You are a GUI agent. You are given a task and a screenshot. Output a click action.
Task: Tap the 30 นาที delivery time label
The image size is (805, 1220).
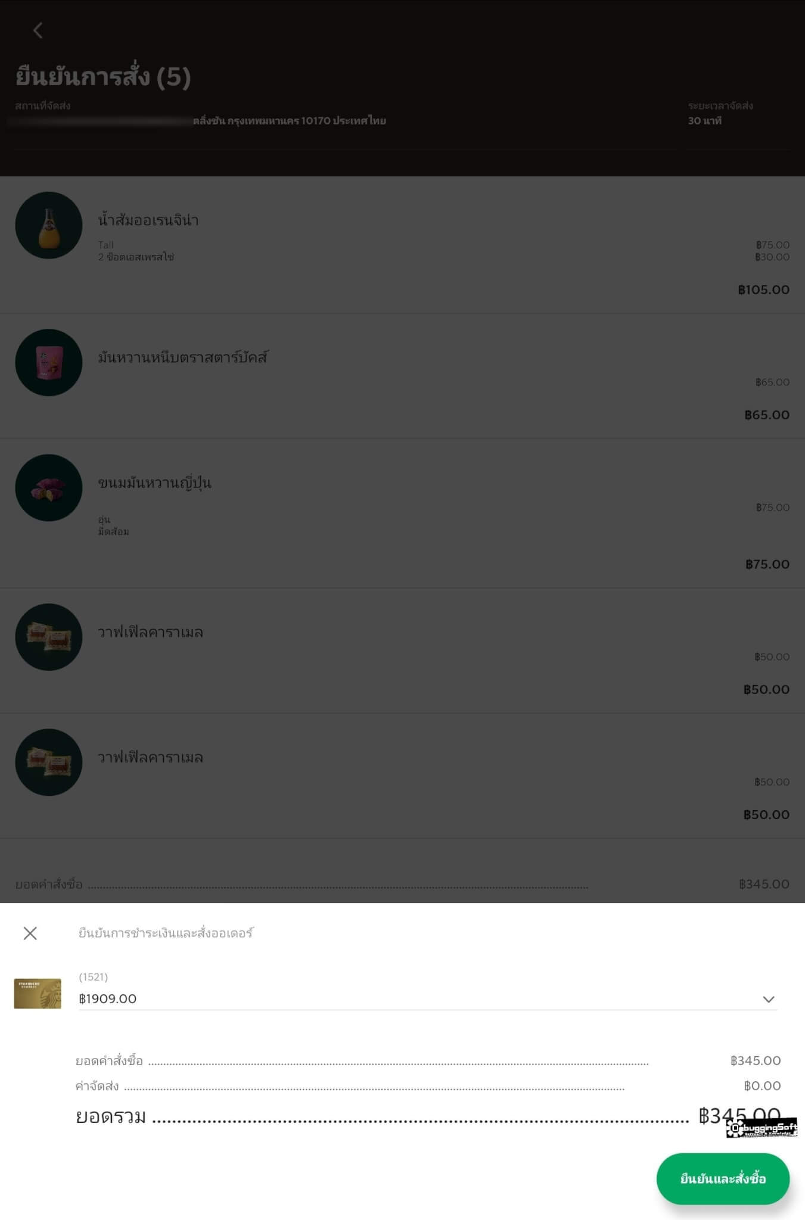[x=704, y=121]
